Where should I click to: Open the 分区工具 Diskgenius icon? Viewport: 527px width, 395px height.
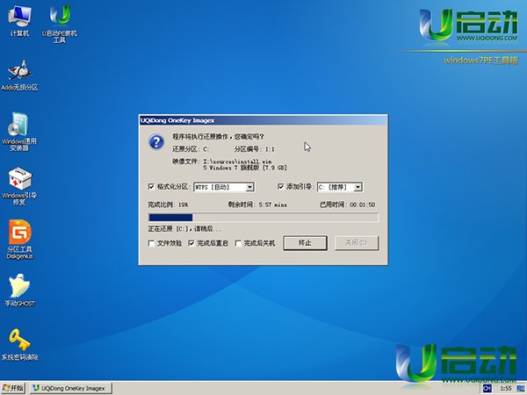(20, 239)
